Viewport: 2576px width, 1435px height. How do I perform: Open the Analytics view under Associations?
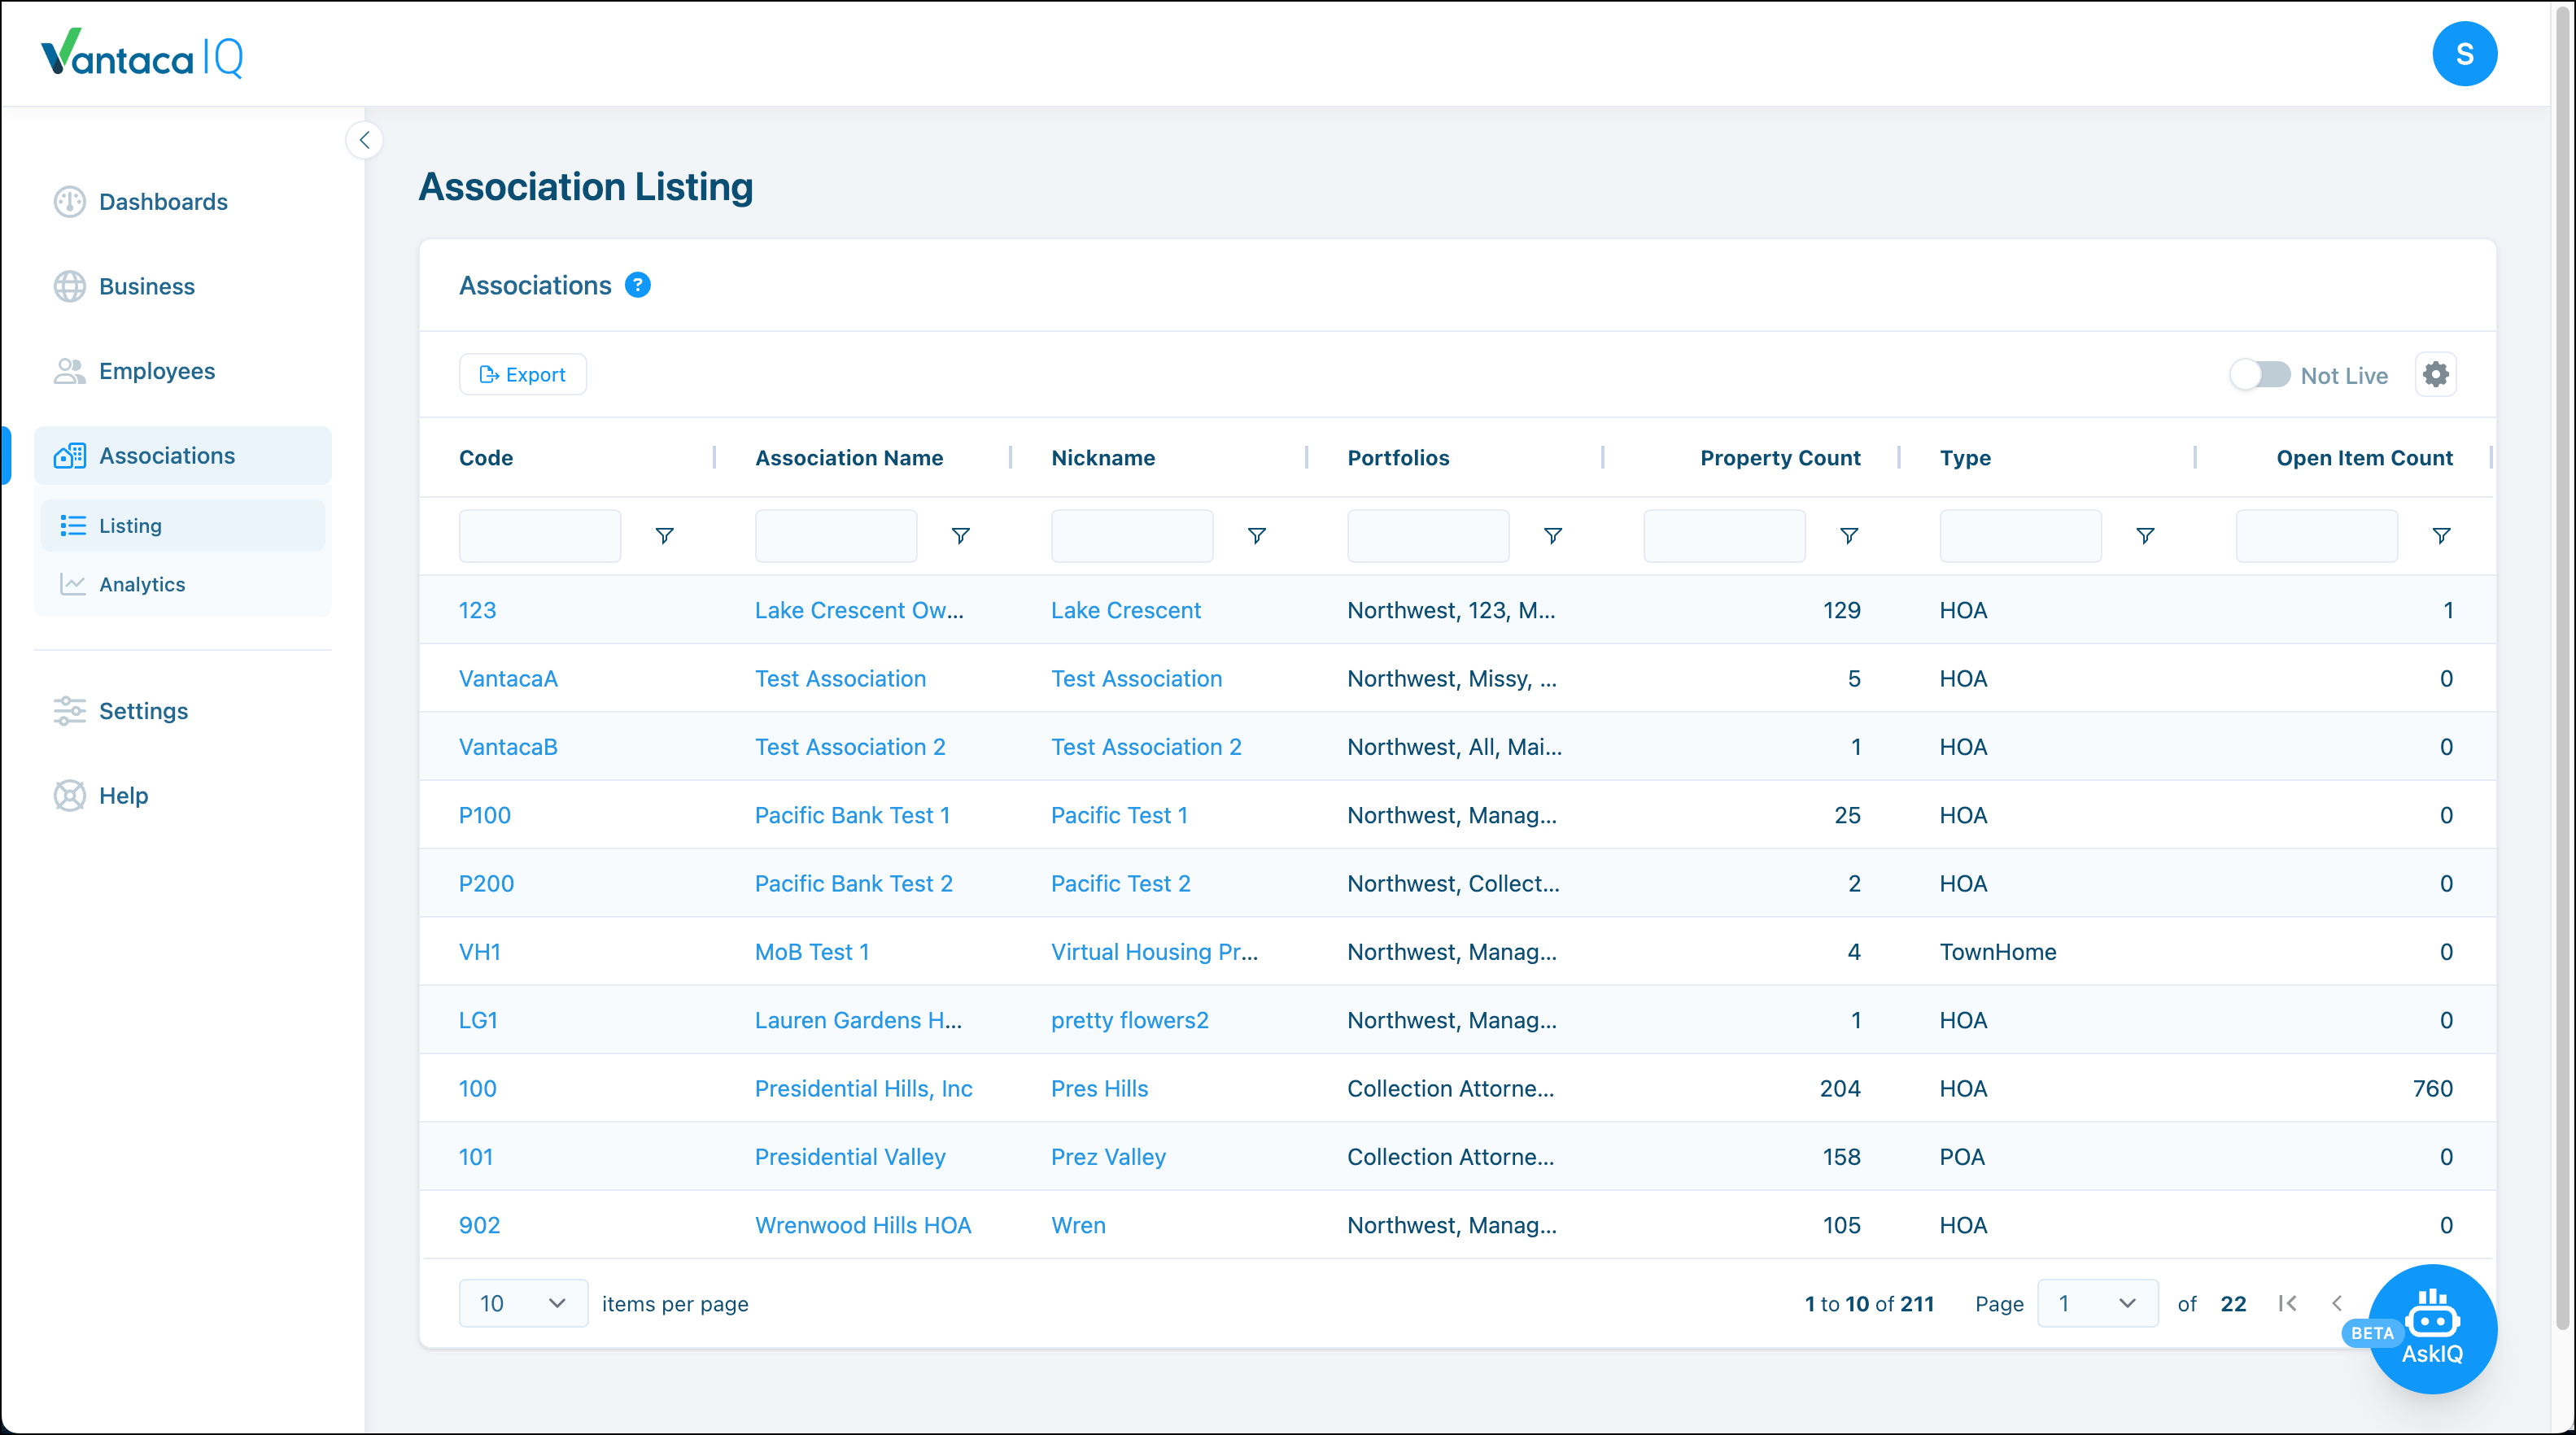[142, 584]
